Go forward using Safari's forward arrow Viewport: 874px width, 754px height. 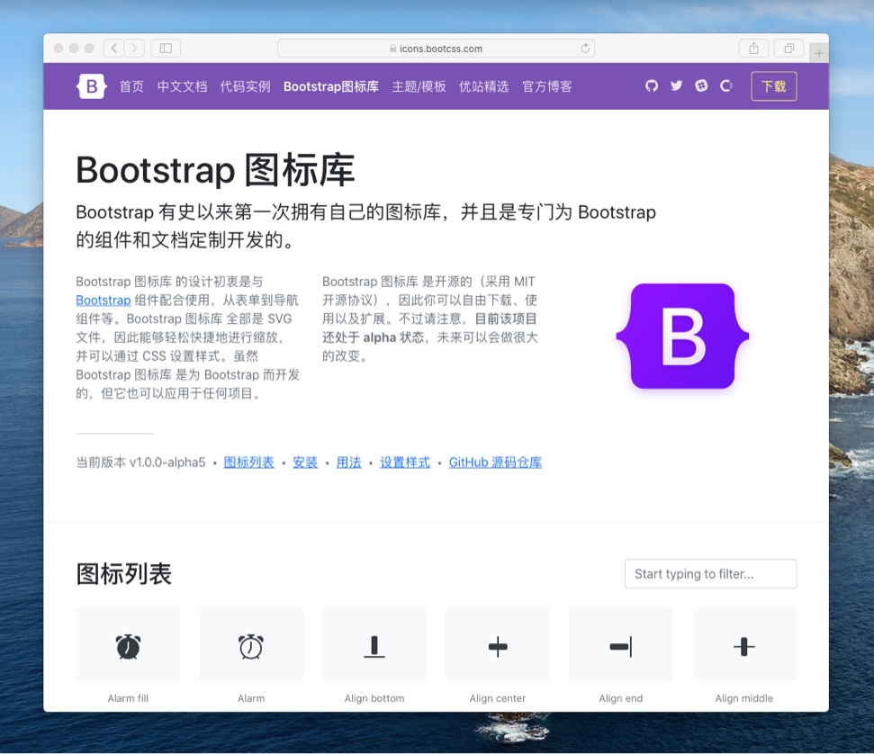(x=134, y=49)
